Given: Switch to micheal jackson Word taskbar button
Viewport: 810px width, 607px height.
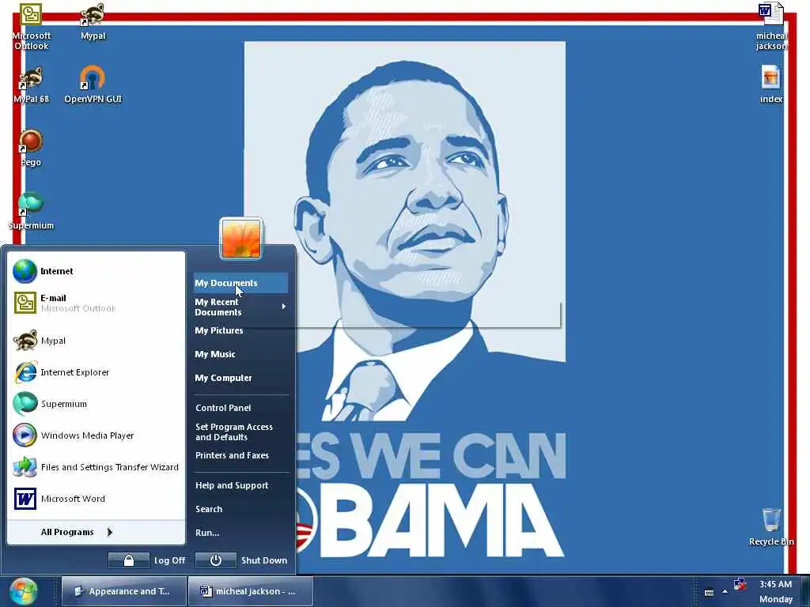Looking at the screenshot, I should [251, 591].
